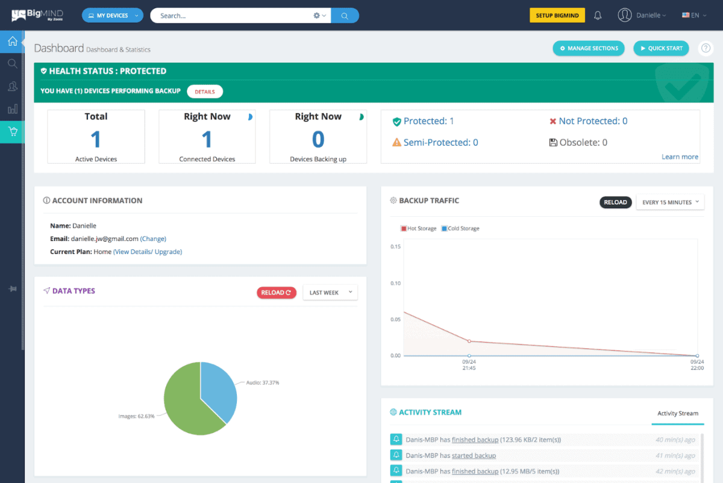Click the sidebar collapse arrow handle
The height and width of the screenshot is (483, 723).
coord(23,42)
